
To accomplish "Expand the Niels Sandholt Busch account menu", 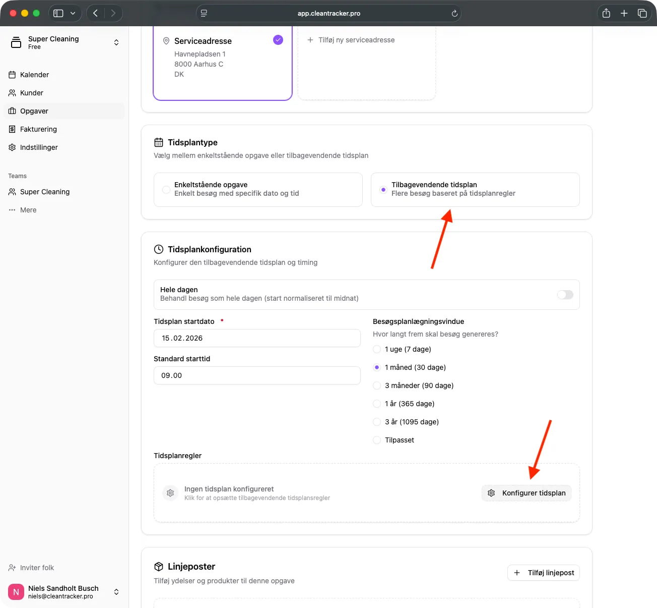I will point(116,592).
